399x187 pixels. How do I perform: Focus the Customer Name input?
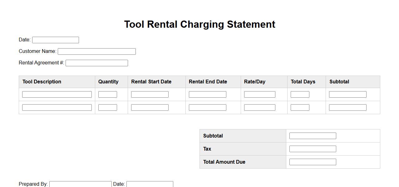(97, 51)
